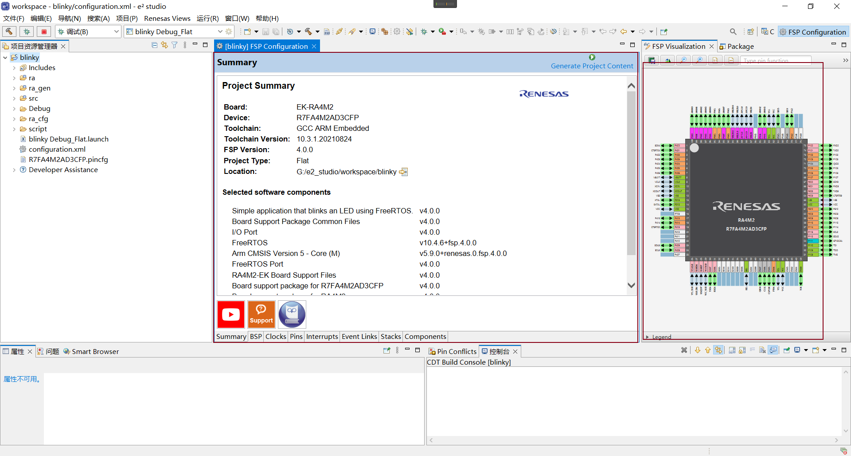Image resolution: width=851 pixels, height=456 pixels.
Task: Open the blinky Debug_Flat launch configuration dropdown
Action: point(220,31)
